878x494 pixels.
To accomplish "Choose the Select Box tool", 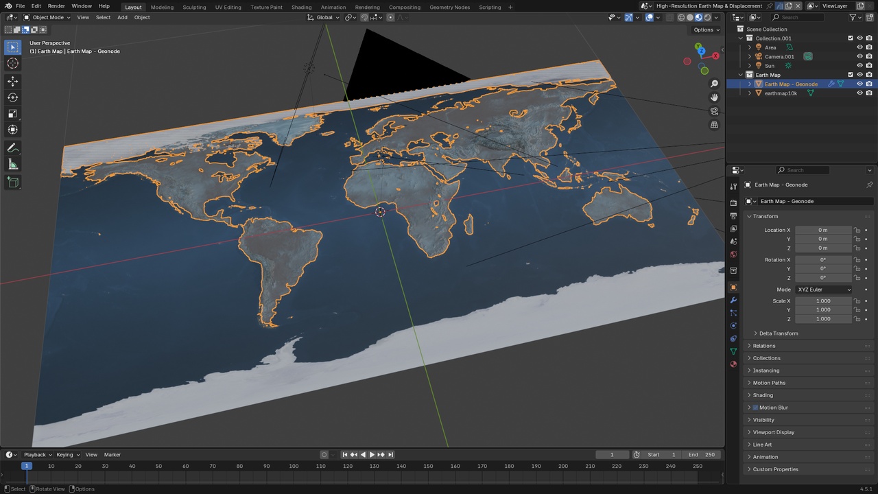I will pyautogui.click(x=12, y=47).
